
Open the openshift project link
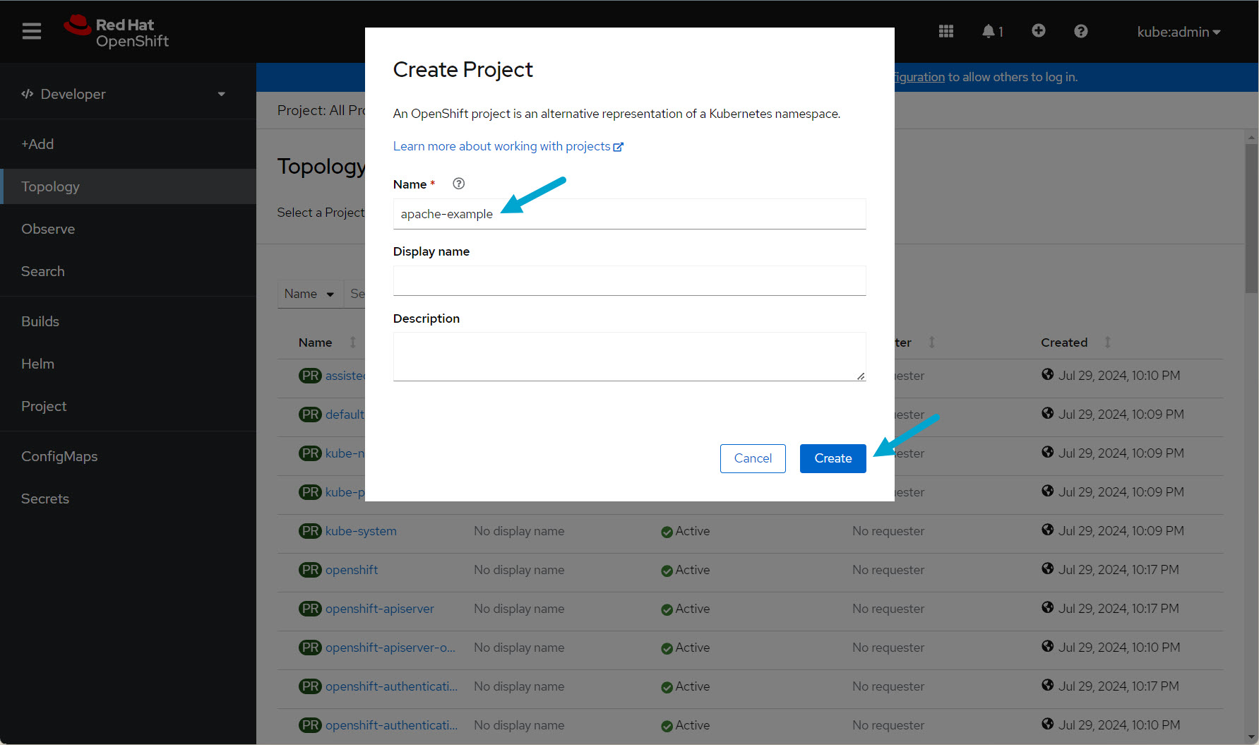[351, 569]
